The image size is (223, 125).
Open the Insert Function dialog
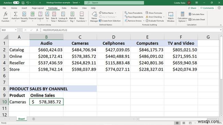[5, 17]
